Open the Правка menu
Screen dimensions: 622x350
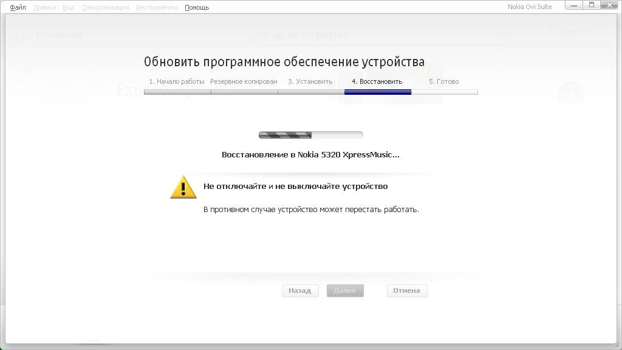44,7
